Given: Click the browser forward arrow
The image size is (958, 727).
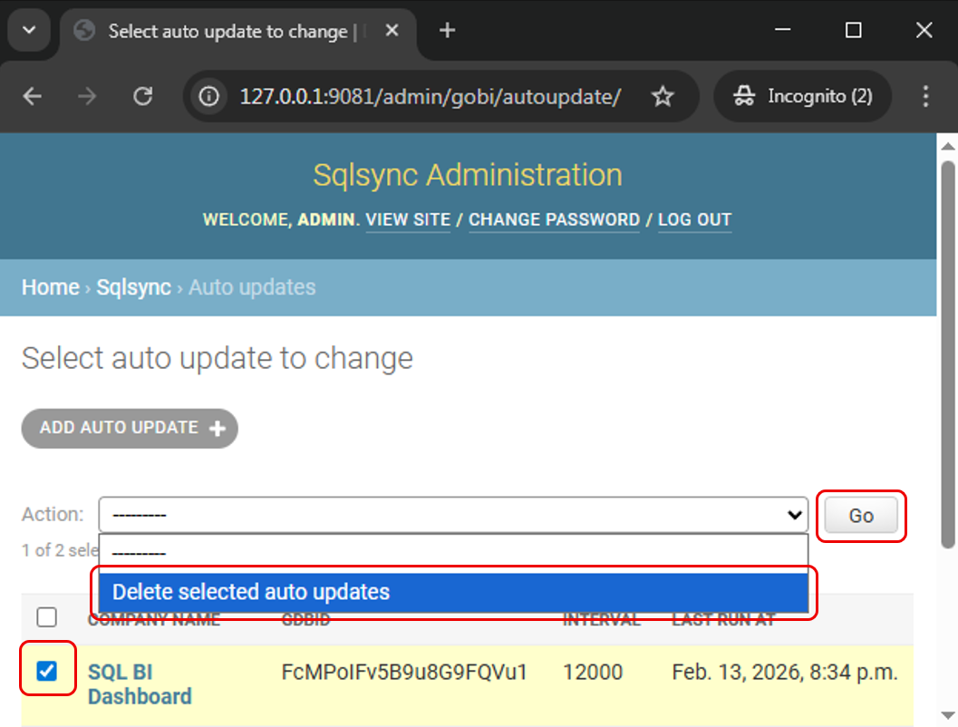Looking at the screenshot, I should tap(87, 96).
